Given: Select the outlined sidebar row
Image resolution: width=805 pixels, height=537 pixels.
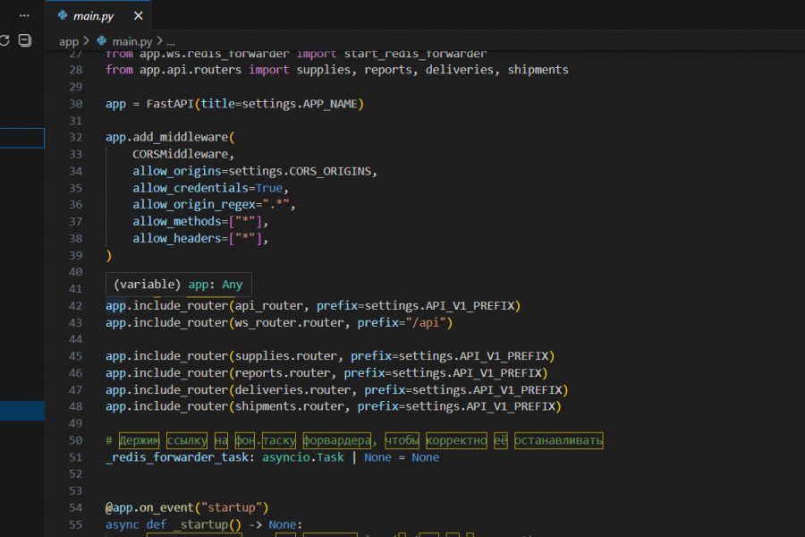Looking at the screenshot, I should coord(22,138).
